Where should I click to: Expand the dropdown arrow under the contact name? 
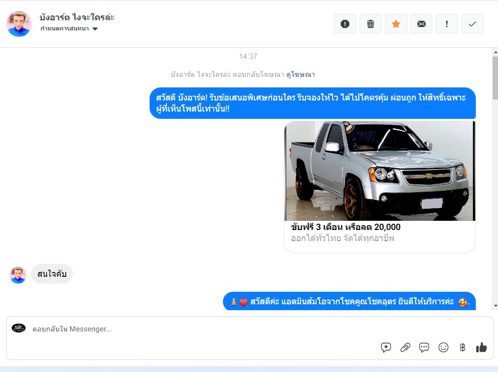pyautogui.click(x=95, y=29)
